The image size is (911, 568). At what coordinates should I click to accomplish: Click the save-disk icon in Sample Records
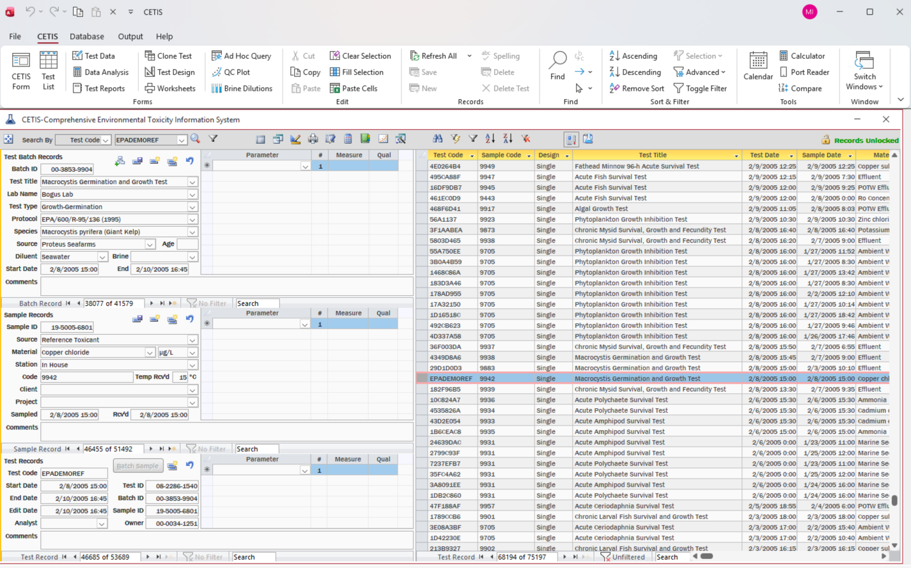pyautogui.click(x=137, y=319)
